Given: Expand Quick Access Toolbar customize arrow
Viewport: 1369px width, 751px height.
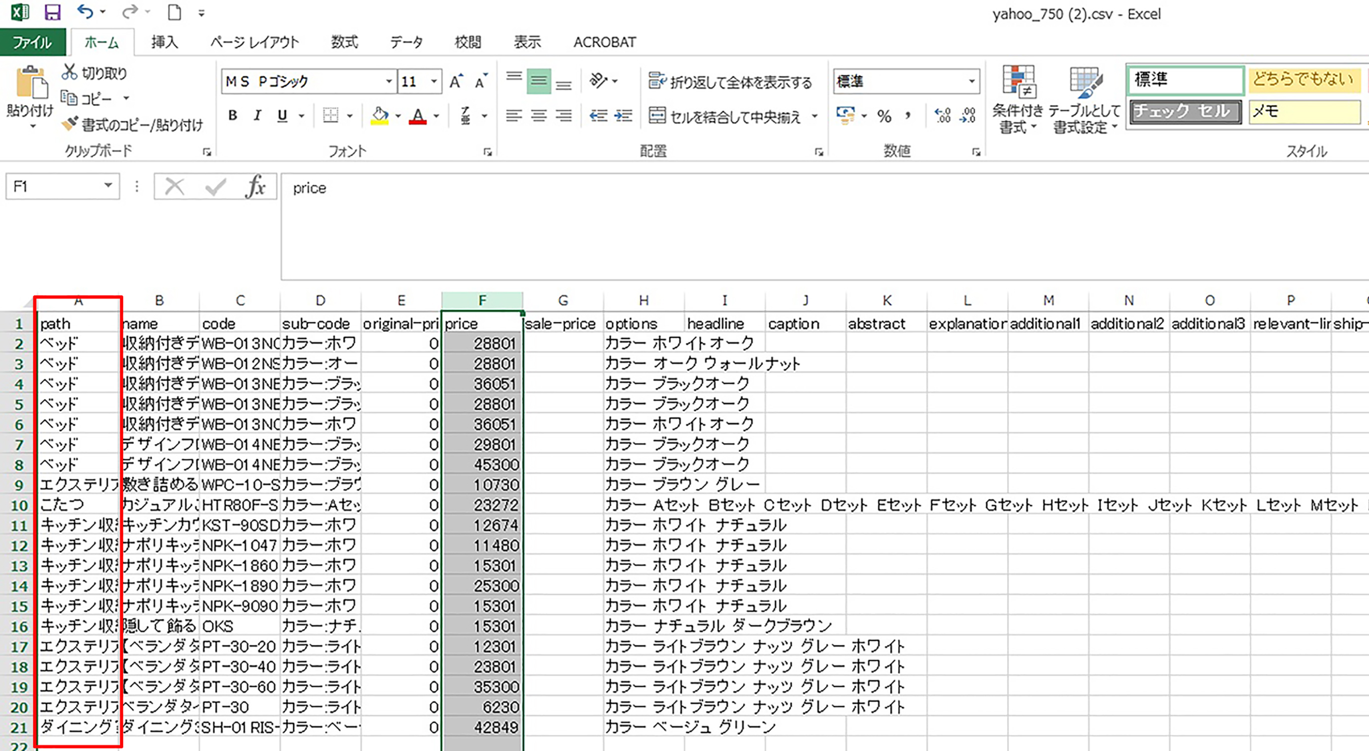Looking at the screenshot, I should point(201,13).
